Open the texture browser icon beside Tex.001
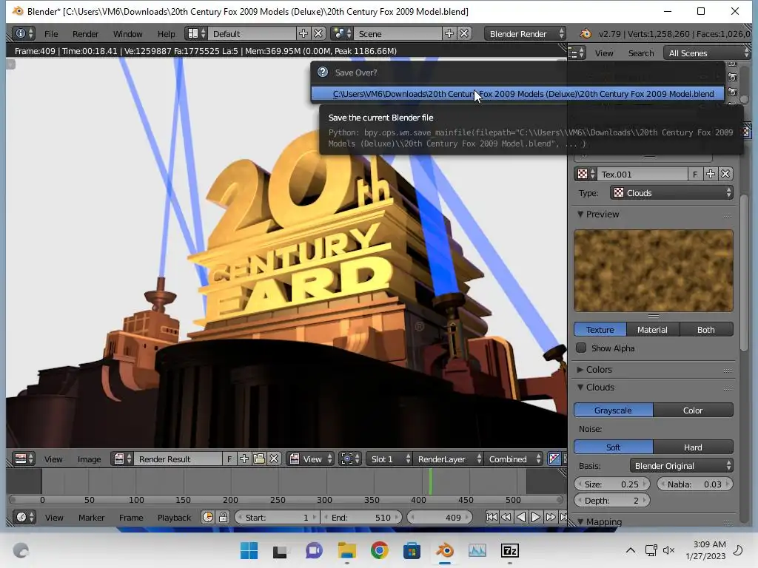The width and height of the screenshot is (758, 568). (x=586, y=175)
